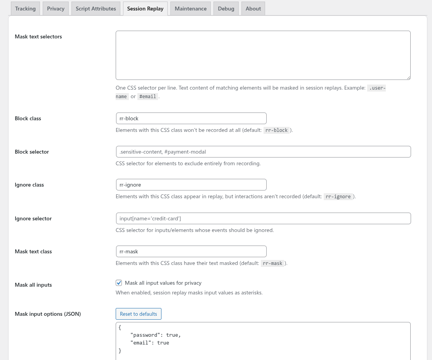Screen dimensions: 432x360
Task: Focus the Mask text selectors textarea
Action: click(x=263, y=55)
